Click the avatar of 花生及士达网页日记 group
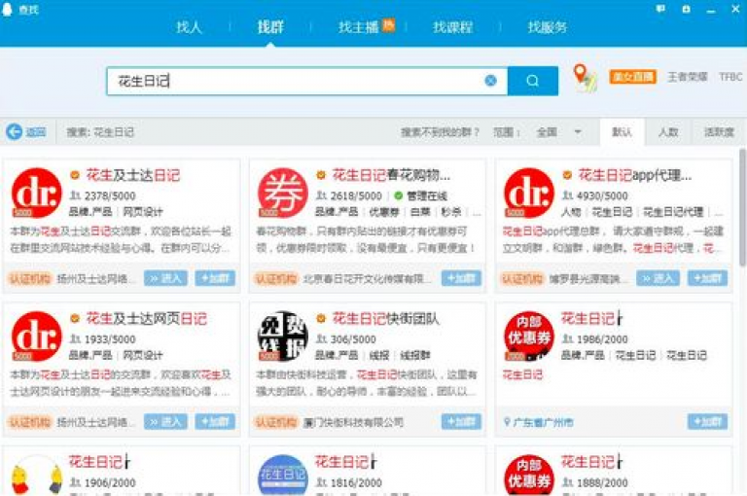The height and width of the screenshot is (496, 747). point(36,337)
